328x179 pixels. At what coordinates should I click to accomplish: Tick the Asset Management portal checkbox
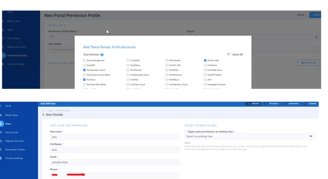click(84, 61)
